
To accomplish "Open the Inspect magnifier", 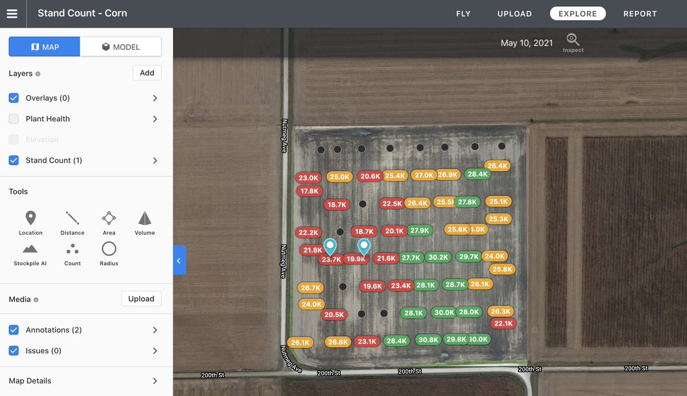I will [x=573, y=43].
